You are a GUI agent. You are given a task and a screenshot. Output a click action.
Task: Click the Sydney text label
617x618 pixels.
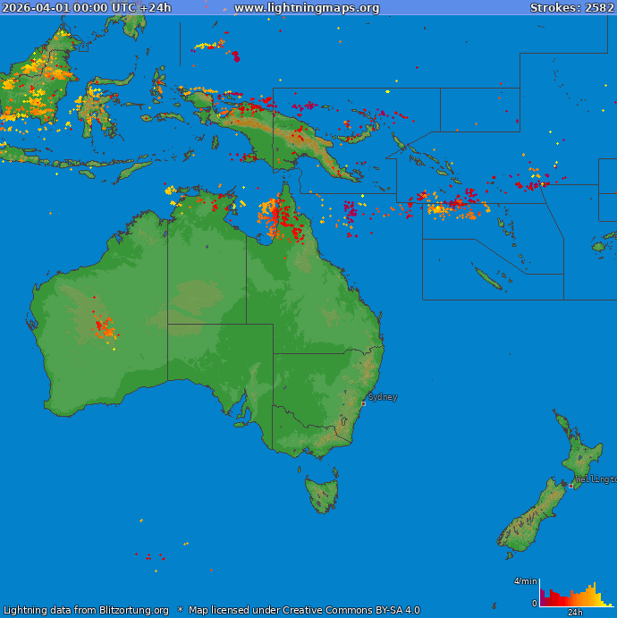click(x=383, y=397)
